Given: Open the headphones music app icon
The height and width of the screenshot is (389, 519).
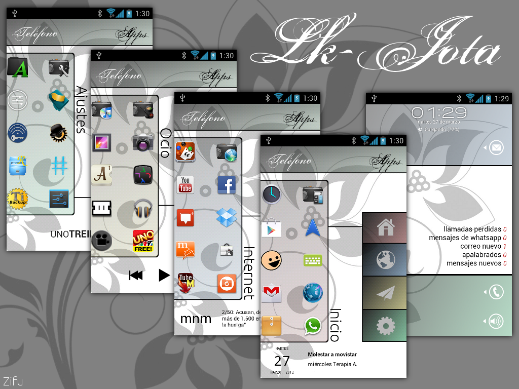Looking at the screenshot, I should point(143,208).
